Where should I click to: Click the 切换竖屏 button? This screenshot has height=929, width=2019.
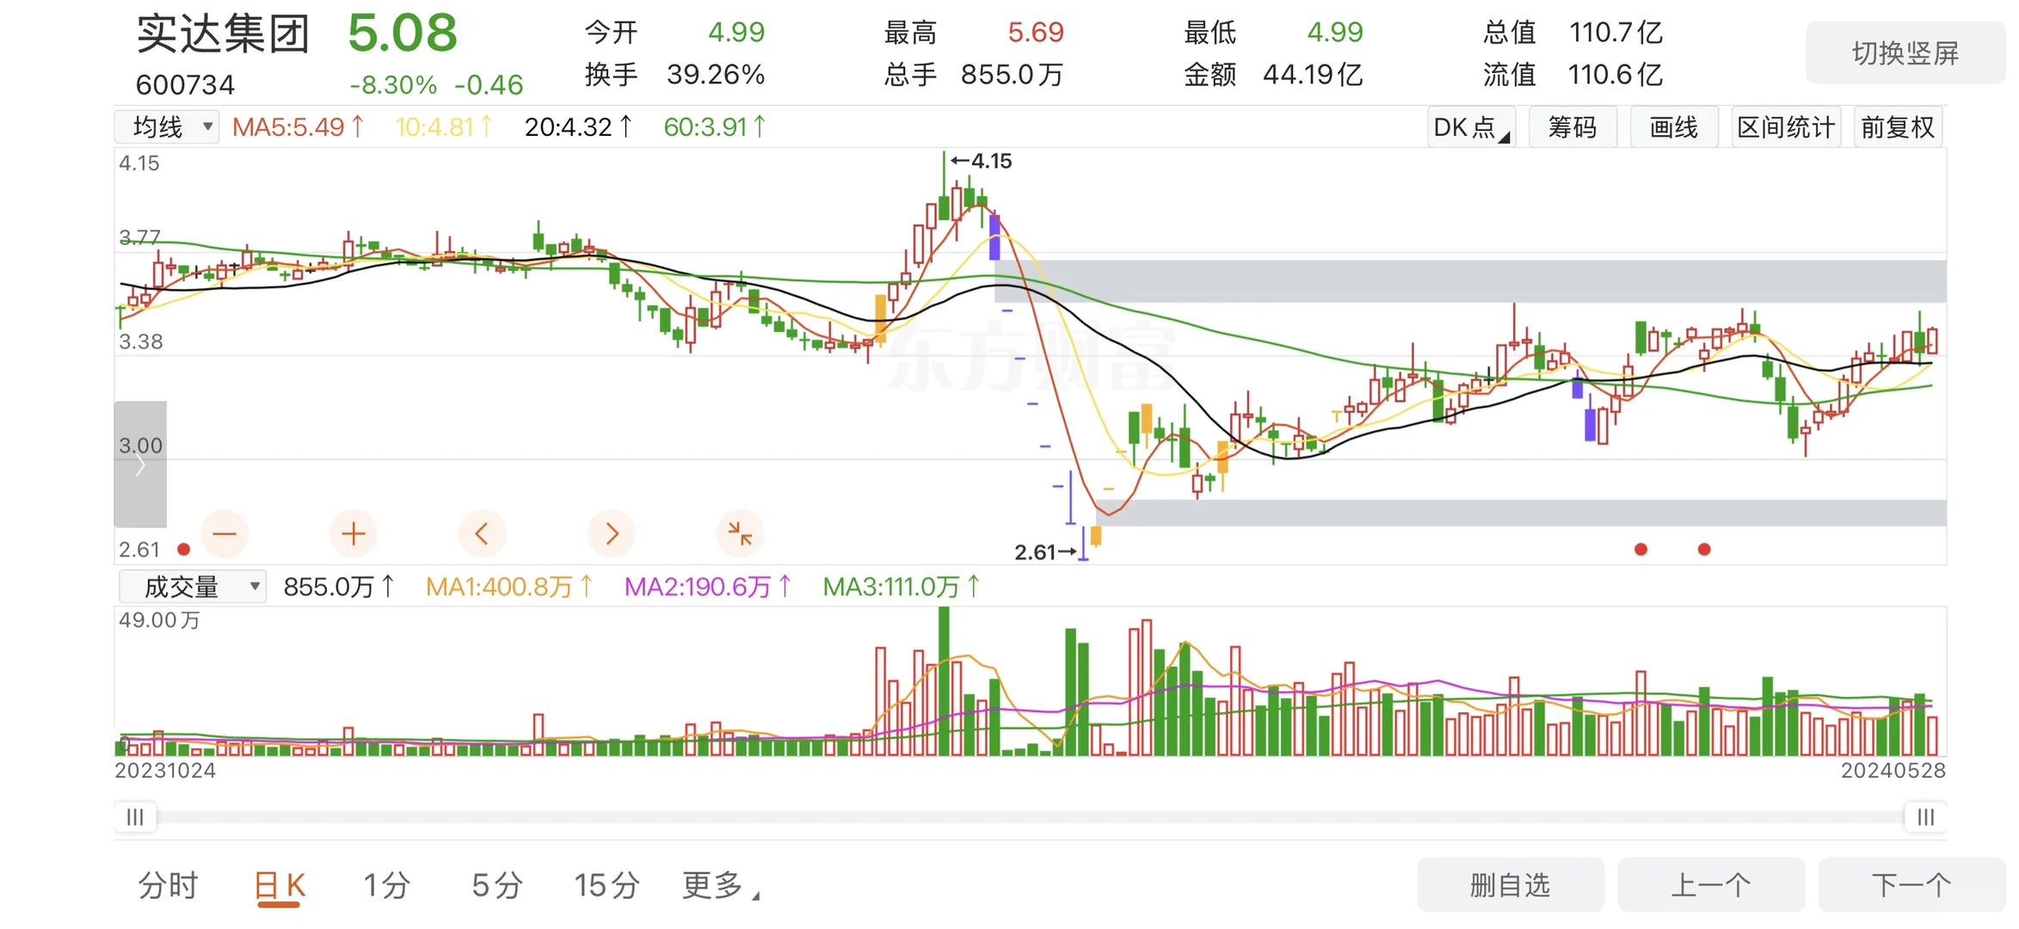(x=1905, y=53)
